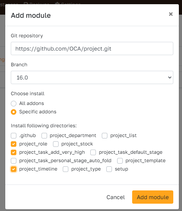Select the Specific addons radio option
The width and height of the screenshot is (182, 211).
[14, 112]
